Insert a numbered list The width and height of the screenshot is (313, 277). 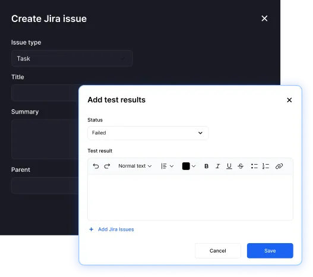(x=265, y=166)
